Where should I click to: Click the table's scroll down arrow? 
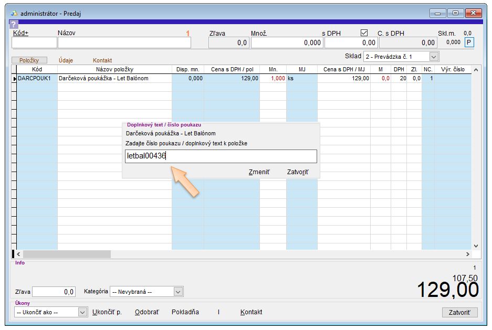[476, 246]
